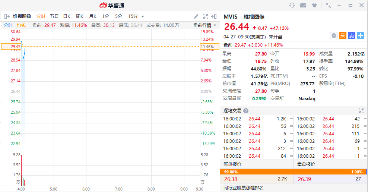Click the price alert bell icon

[334, 35]
